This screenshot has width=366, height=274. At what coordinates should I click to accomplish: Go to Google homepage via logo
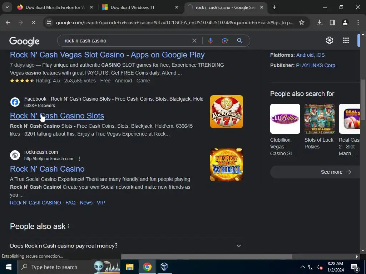click(x=24, y=41)
